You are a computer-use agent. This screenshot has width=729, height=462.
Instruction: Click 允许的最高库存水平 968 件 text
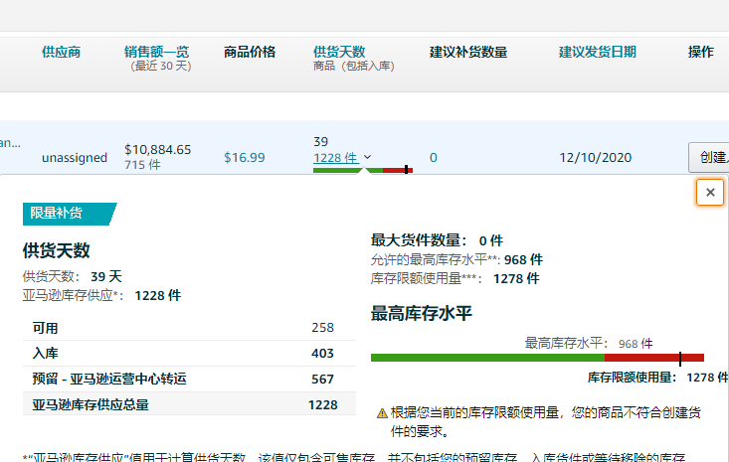click(457, 259)
